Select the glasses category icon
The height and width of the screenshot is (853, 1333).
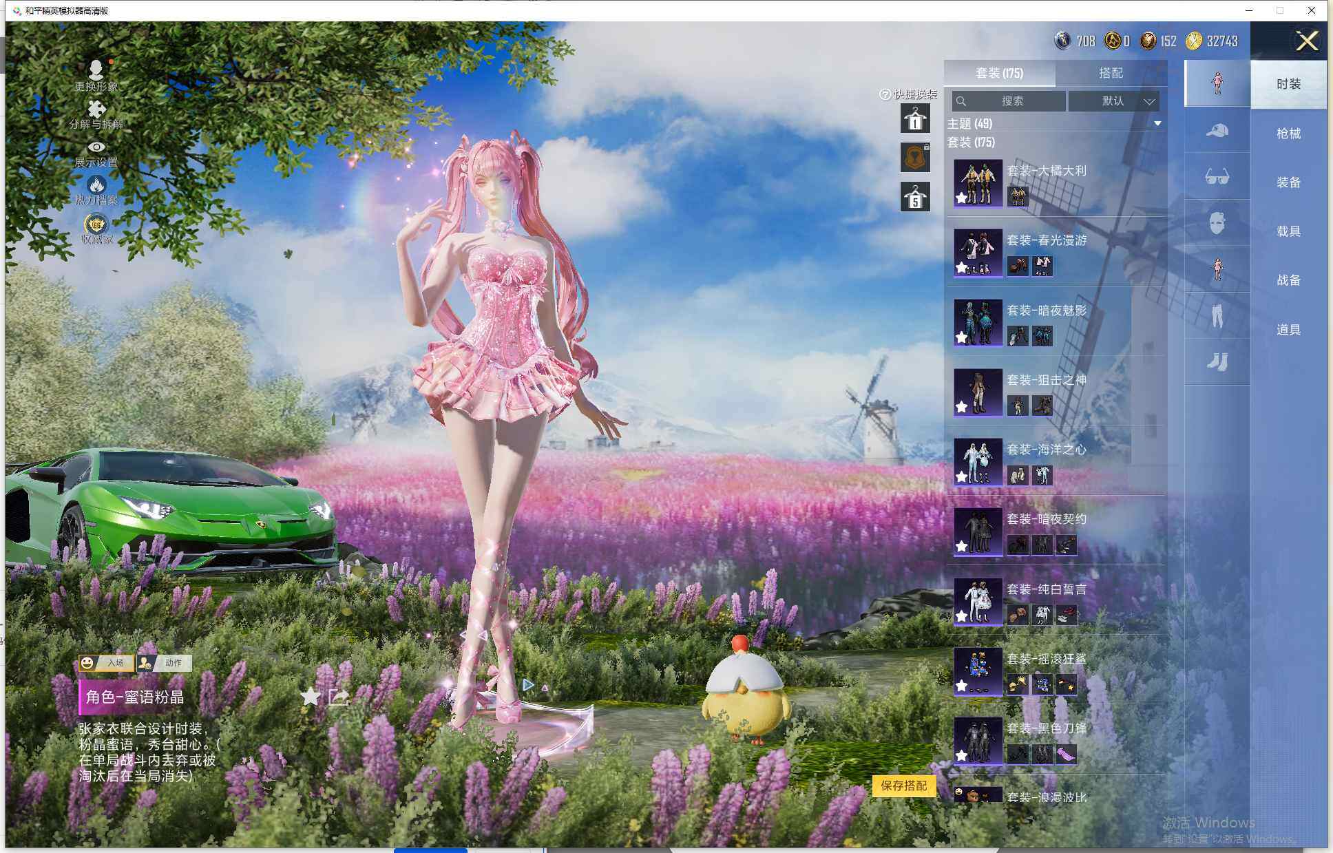point(1217,177)
